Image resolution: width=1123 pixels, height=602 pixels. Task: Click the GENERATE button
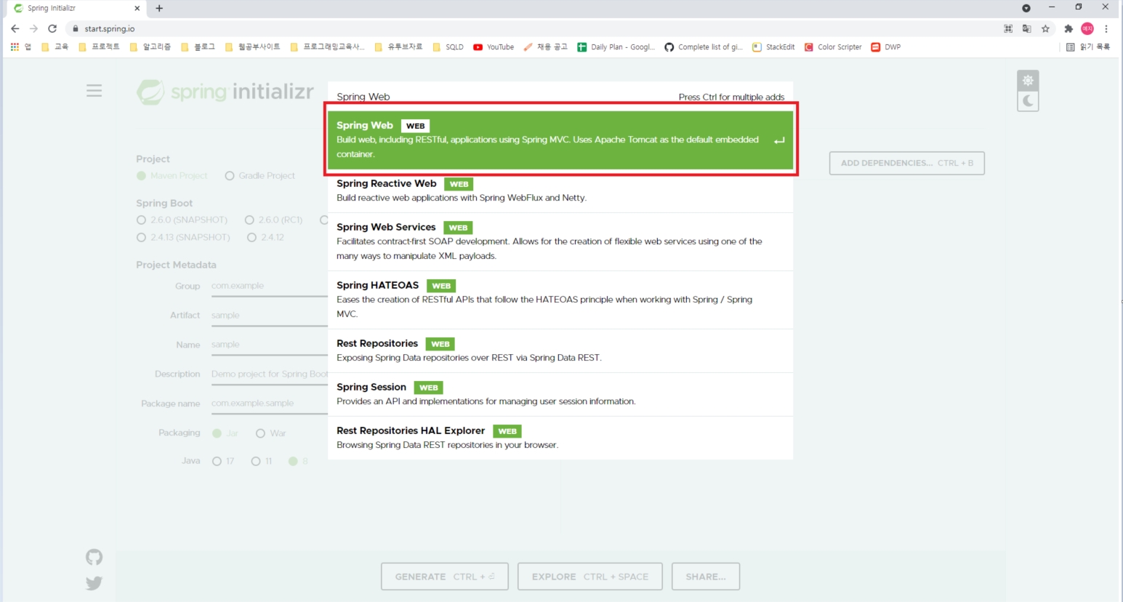point(445,577)
